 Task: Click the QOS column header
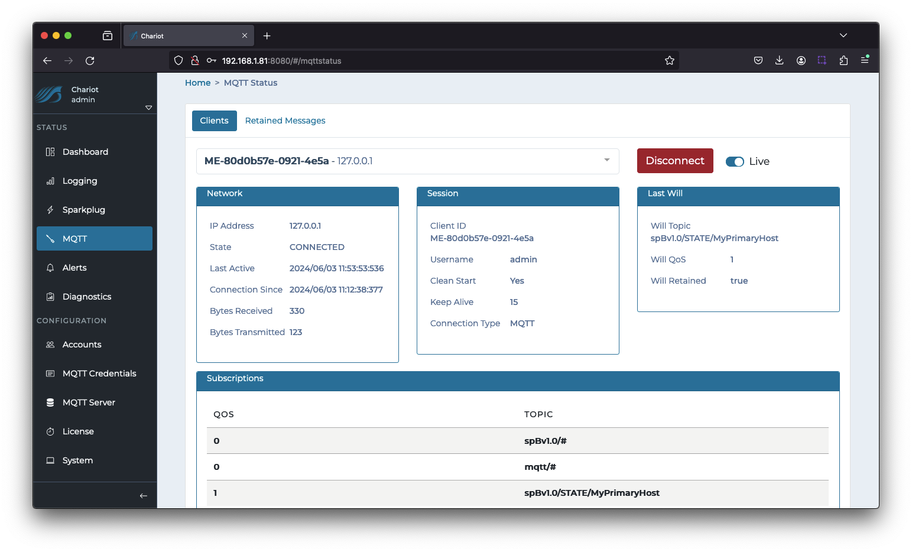click(x=223, y=414)
